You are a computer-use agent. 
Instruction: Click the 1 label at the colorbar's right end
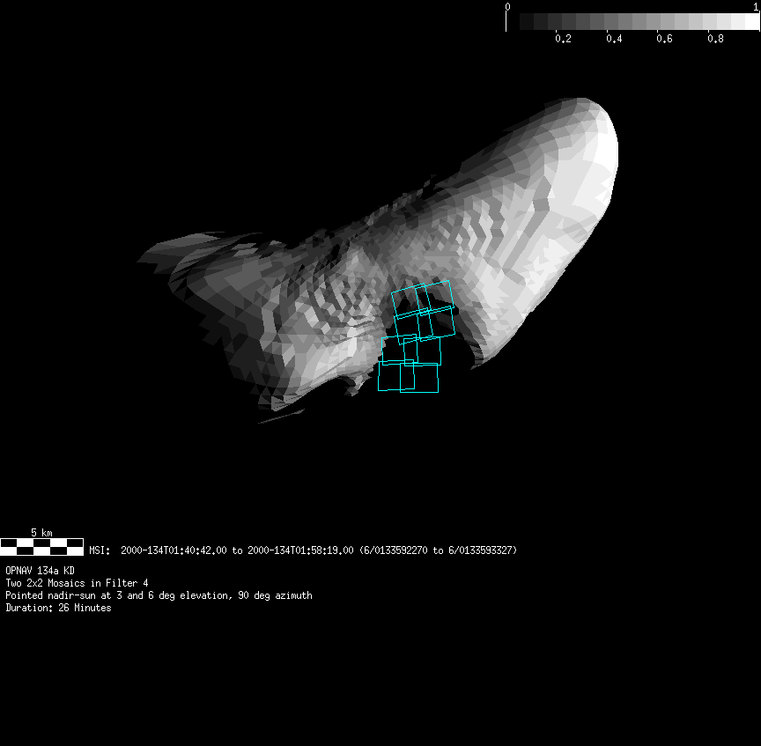point(757,6)
